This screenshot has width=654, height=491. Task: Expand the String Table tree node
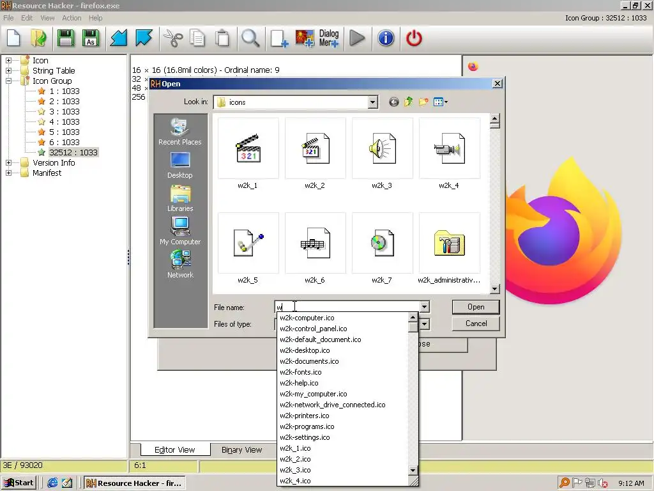8,70
